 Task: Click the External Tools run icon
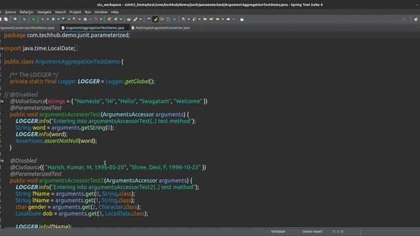[x=74, y=19]
